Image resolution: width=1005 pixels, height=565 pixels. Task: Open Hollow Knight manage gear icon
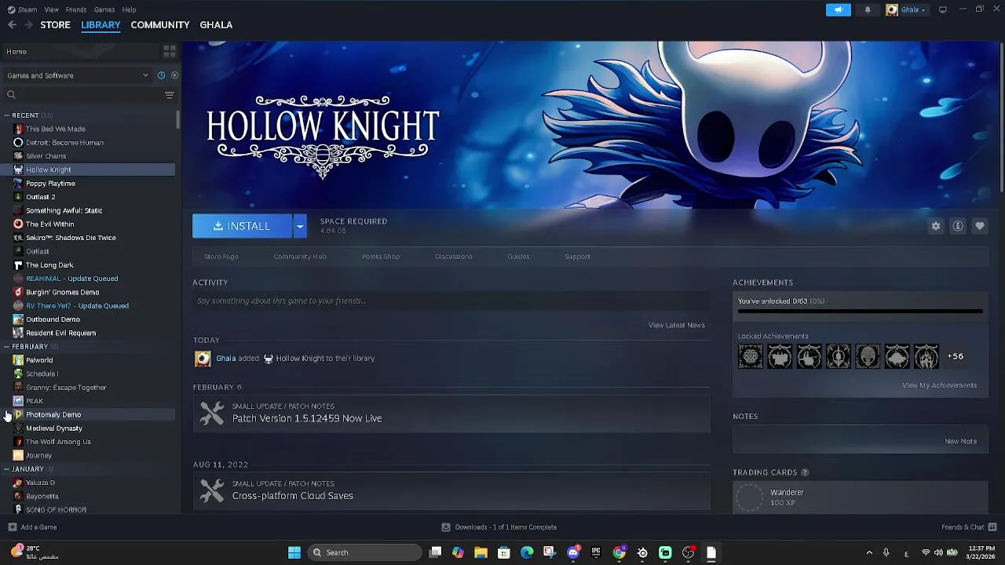tap(936, 226)
